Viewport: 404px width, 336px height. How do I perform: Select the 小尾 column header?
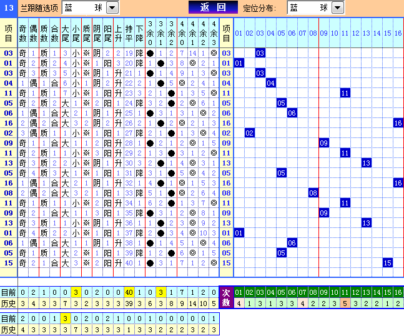coord(76,33)
